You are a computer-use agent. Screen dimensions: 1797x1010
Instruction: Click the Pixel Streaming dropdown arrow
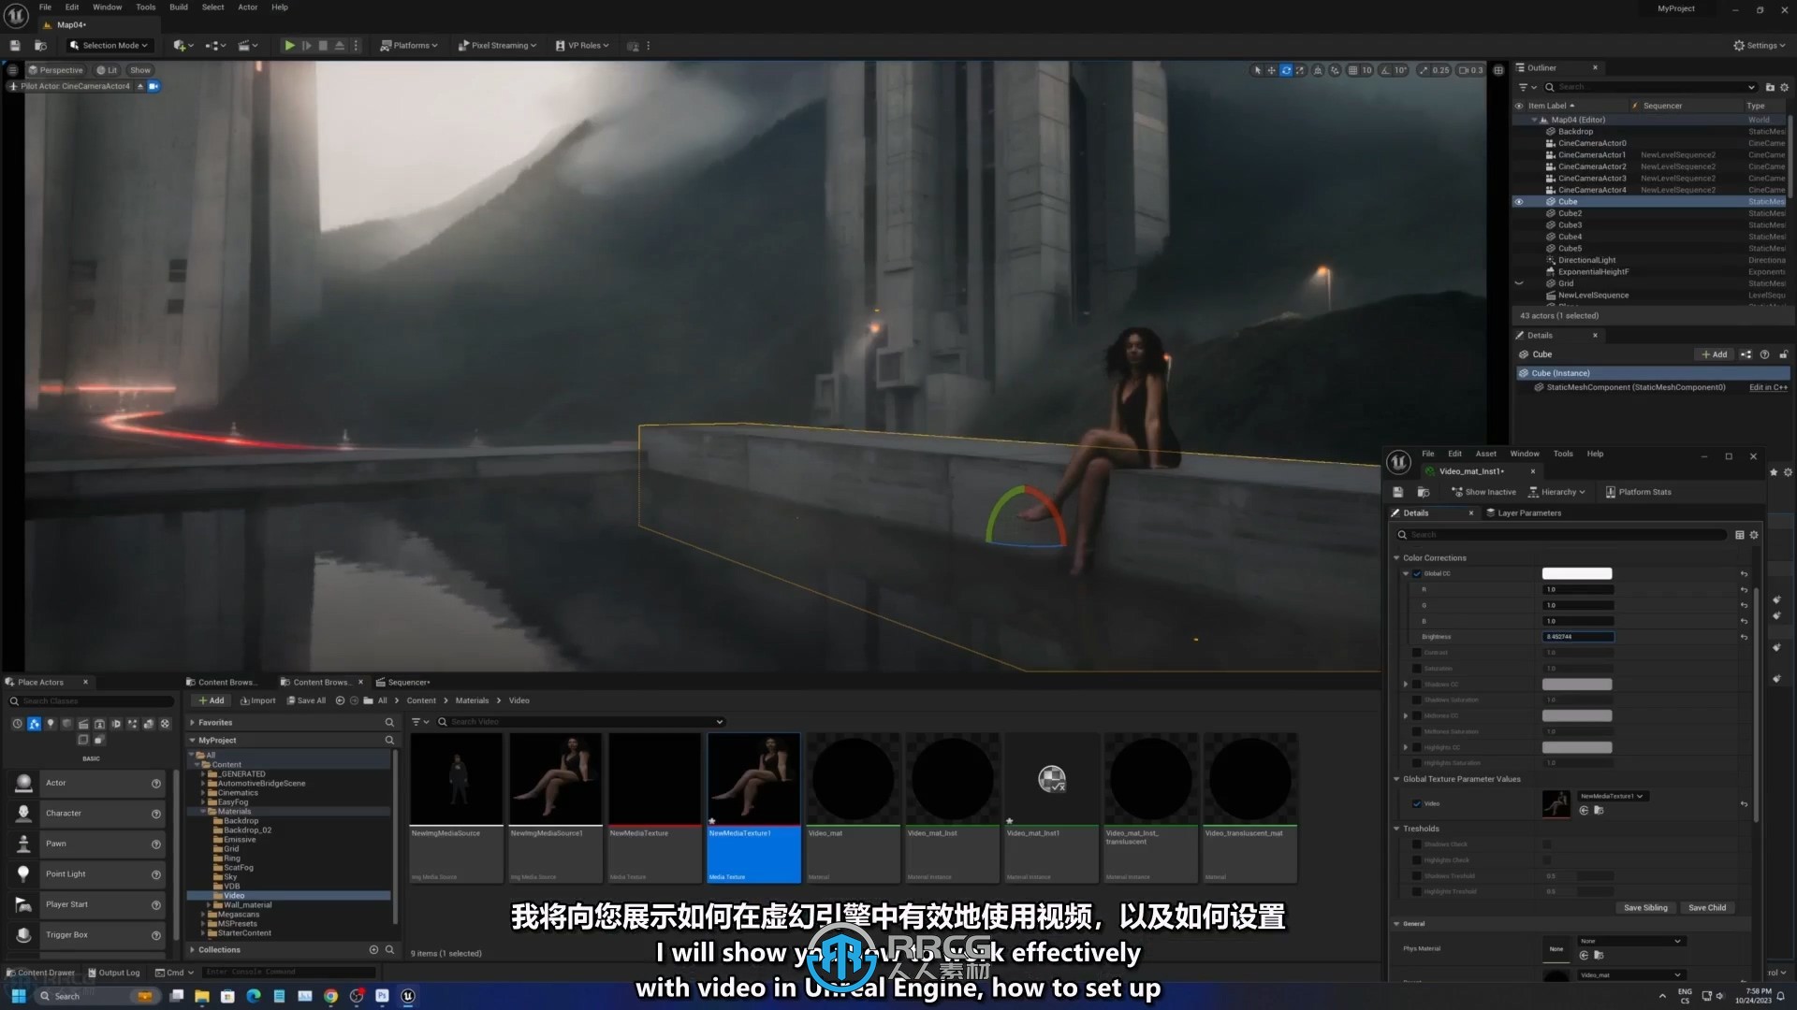tap(534, 46)
